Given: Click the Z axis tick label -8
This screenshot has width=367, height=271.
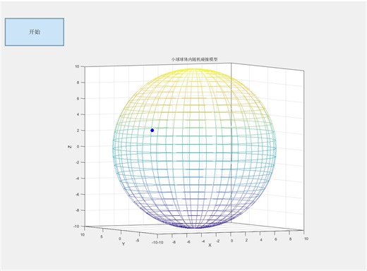Looking at the screenshot, I should [77, 210].
